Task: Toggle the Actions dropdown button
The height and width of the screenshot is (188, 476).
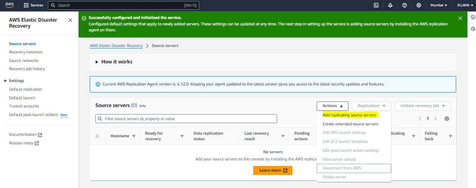Action: click(332, 106)
